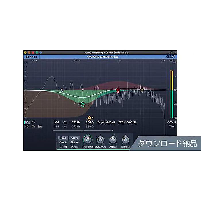Open the EQ channel Mid dropdown
Image resolution: width=201 pixels, height=201 pixels.
[x=57, y=122]
